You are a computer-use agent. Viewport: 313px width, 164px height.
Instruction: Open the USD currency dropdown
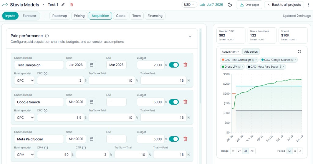tap(189, 5)
